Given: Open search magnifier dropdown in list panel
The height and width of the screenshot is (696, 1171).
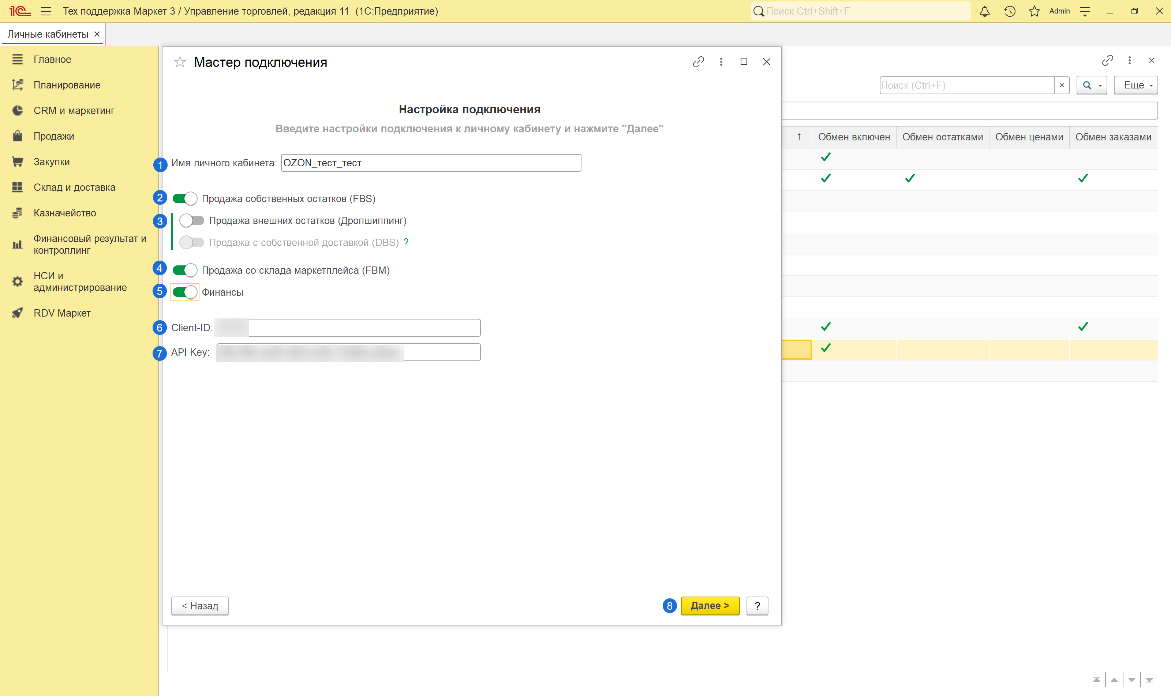Looking at the screenshot, I should [1092, 86].
